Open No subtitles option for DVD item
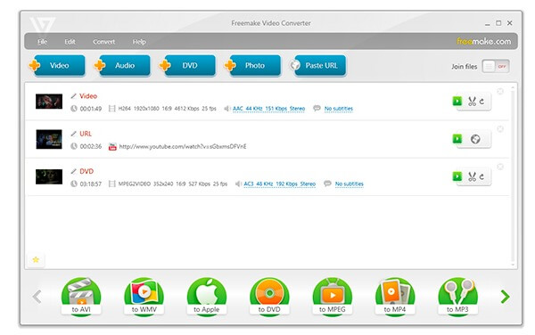The image size is (535, 335). (x=349, y=184)
